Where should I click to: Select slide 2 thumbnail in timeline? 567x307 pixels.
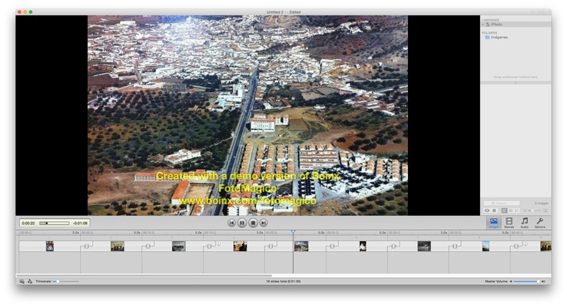117,246
